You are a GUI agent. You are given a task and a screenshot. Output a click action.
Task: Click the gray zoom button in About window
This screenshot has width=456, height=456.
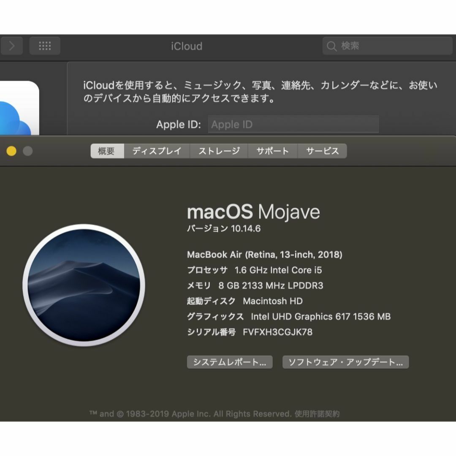pyautogui.click(x=27, y=151)
